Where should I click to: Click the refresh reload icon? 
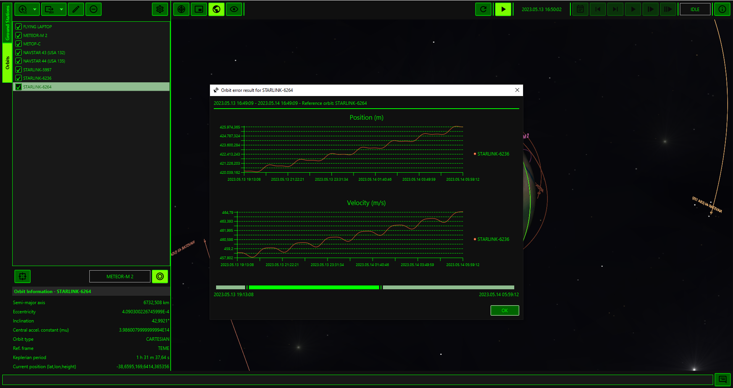(x=483, y=9)
